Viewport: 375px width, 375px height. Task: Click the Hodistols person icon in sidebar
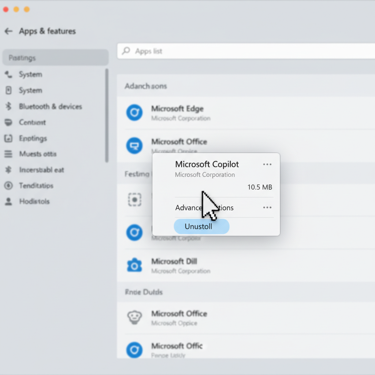point(8,201)
